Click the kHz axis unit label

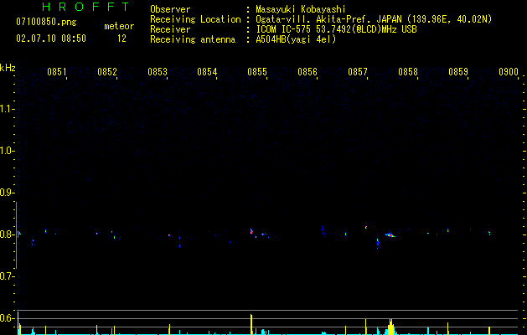tap(8, 68)
